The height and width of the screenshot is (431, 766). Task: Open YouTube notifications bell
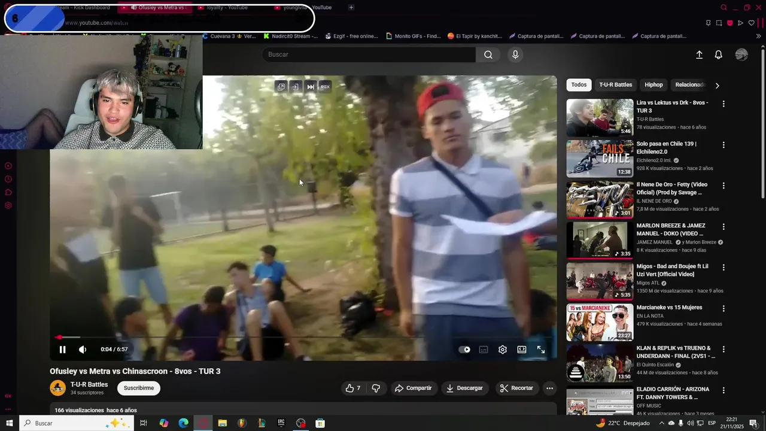[x=719, y=54]
